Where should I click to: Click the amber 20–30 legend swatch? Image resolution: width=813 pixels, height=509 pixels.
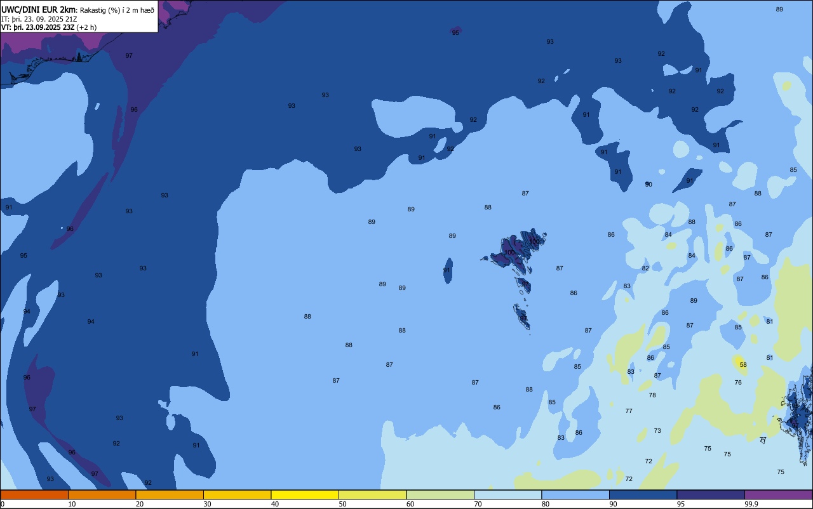click(170, 494)
